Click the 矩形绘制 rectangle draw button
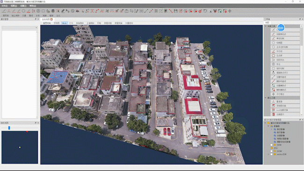The image size is (304, 171). [285, 68]
